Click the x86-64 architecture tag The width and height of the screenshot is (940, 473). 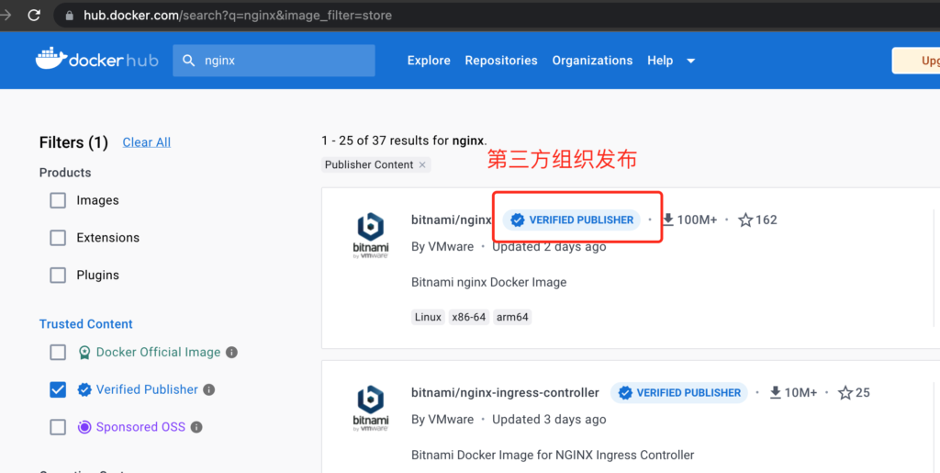469,317
